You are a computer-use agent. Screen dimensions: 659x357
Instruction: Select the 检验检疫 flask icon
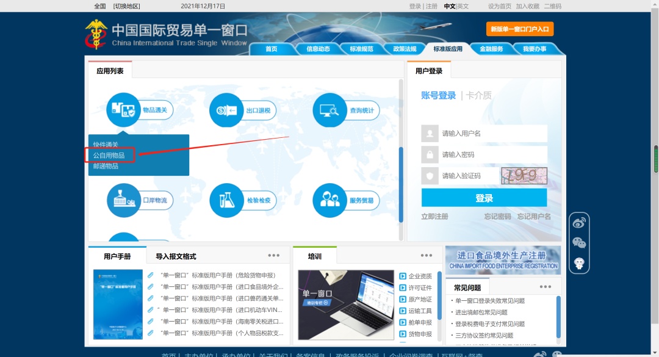pos(226,200)
